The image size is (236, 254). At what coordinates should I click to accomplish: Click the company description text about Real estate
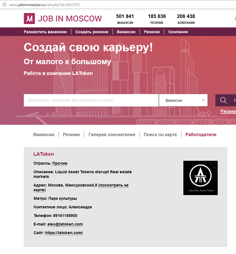tap(83, 174)
